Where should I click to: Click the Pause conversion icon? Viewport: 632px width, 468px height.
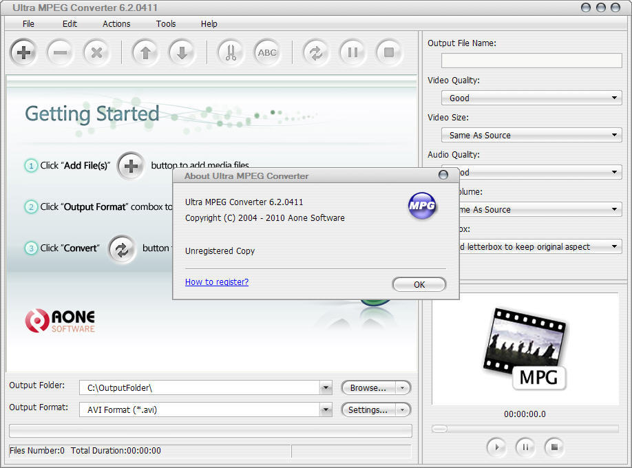[352, 52]
